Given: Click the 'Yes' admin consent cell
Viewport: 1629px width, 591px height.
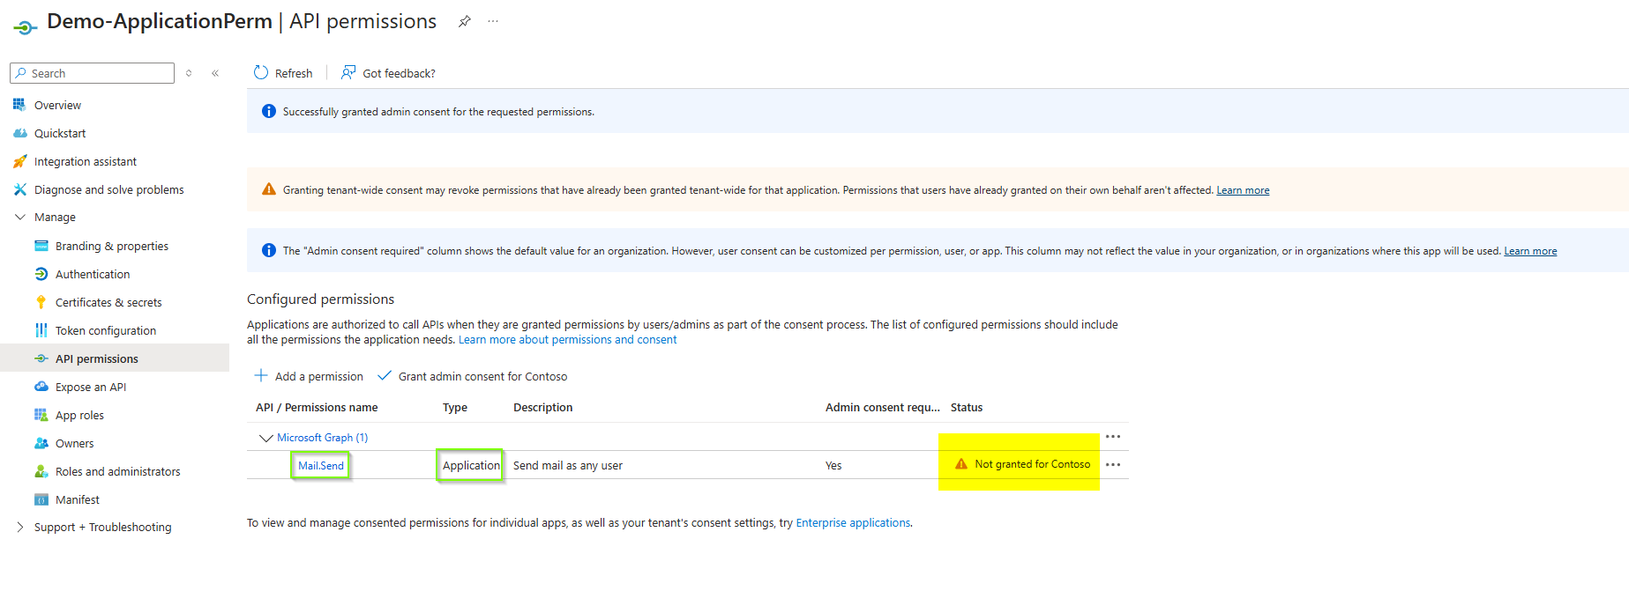Looking at the screenshot, I should point(833,466).
